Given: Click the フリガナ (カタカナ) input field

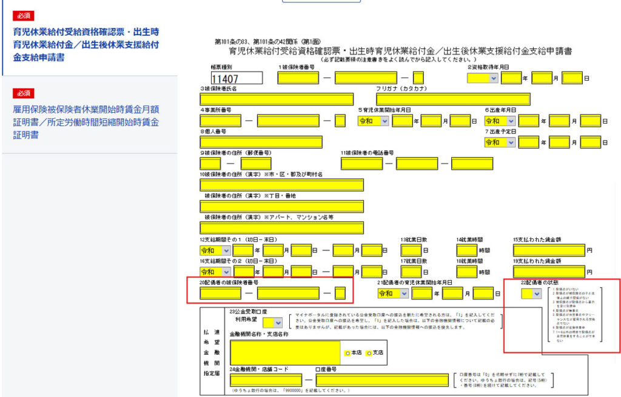Looking at the screenshot, I should (x=453, y=99).
